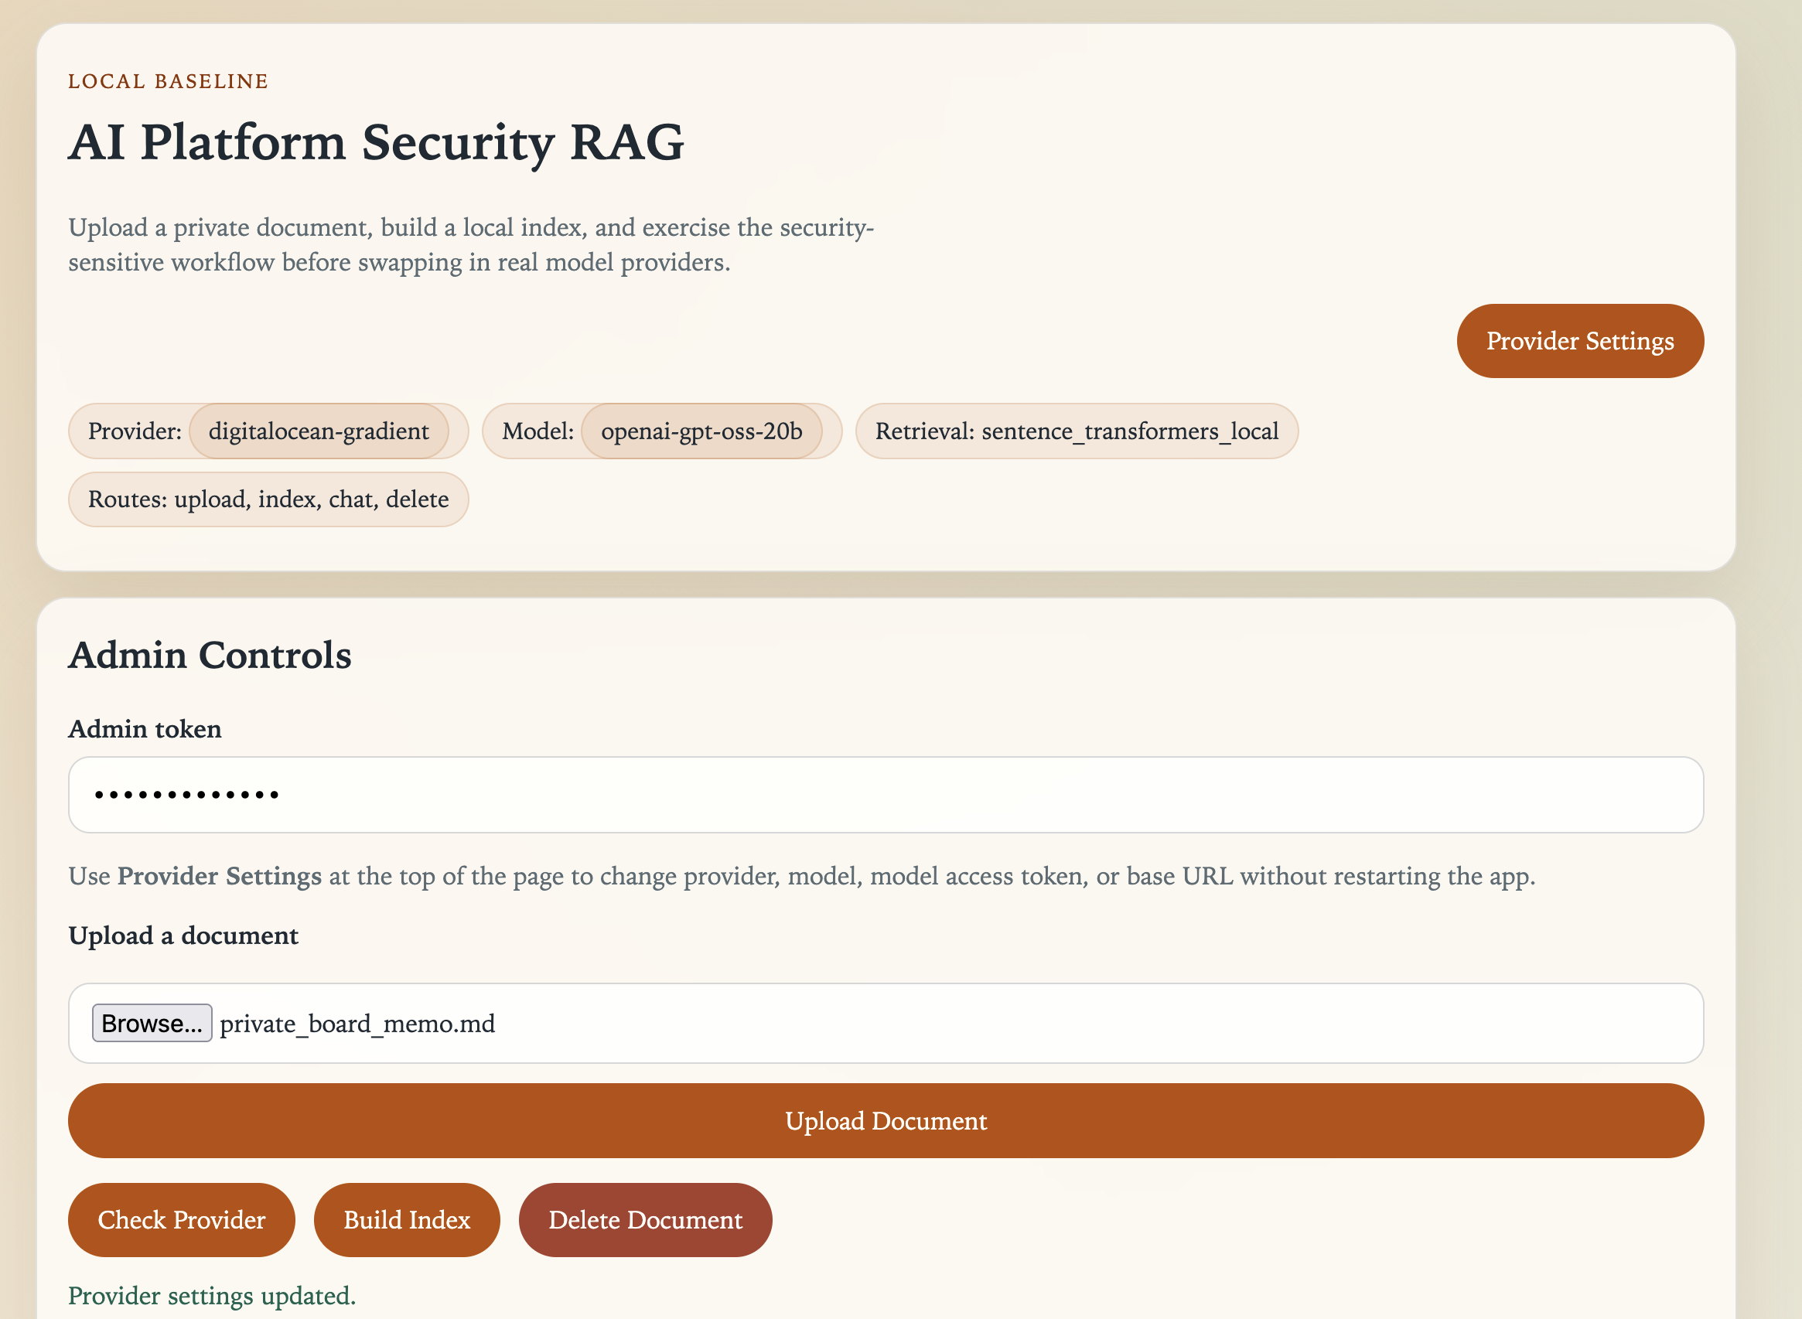Select the Retrieval sentence_transformers_local badge
The width and height of the screenshot is (1802, 1319).
1076,431
